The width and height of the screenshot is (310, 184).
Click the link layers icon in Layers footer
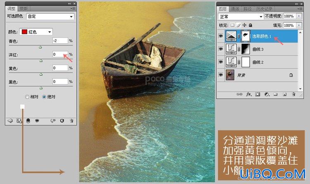(239, 94)
